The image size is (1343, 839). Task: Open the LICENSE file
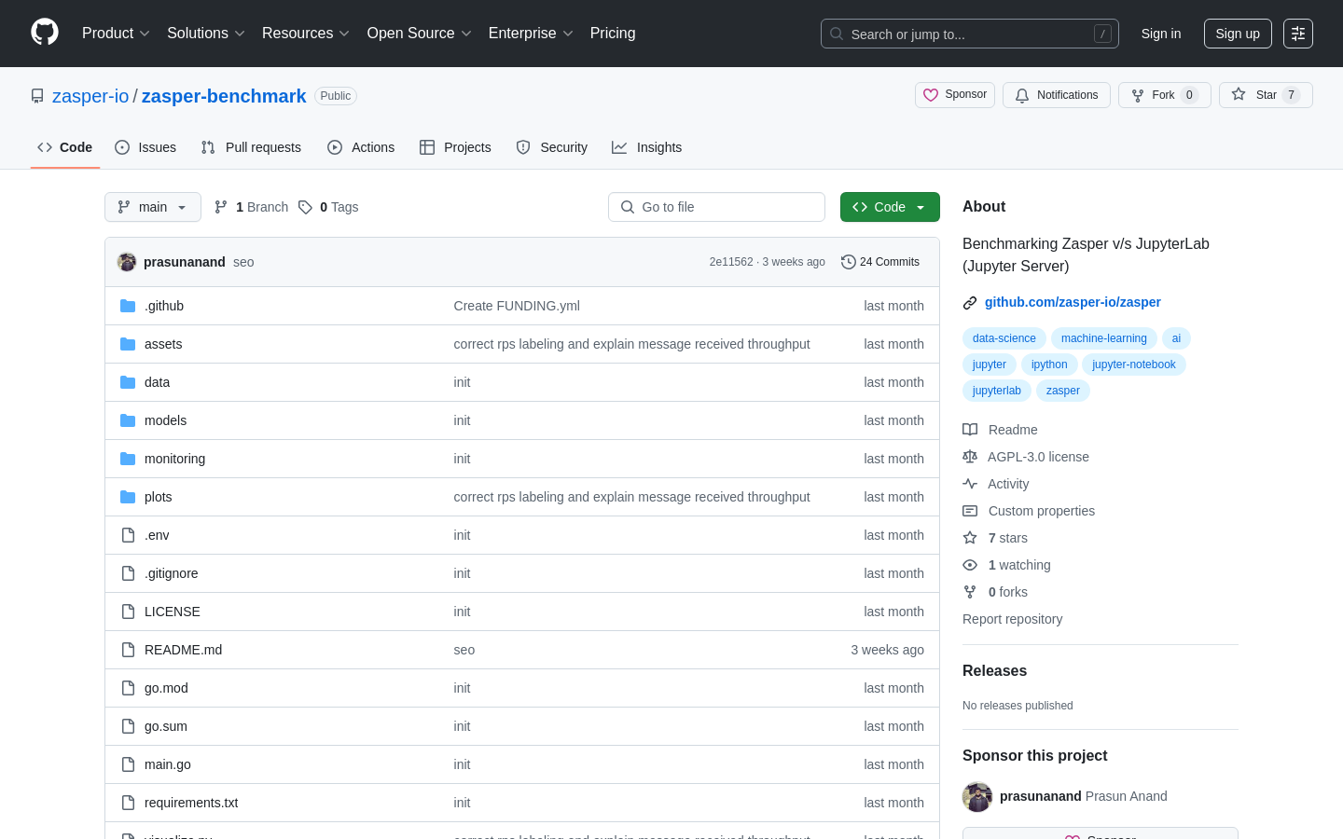(x=173, y=612)
